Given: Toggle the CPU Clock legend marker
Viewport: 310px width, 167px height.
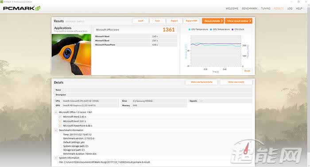Looking at the screenshot, I should 232,30.
